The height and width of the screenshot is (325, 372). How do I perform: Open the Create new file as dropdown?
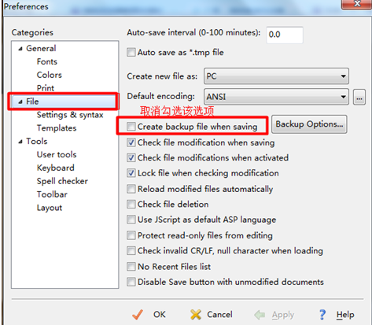point(276,76)
